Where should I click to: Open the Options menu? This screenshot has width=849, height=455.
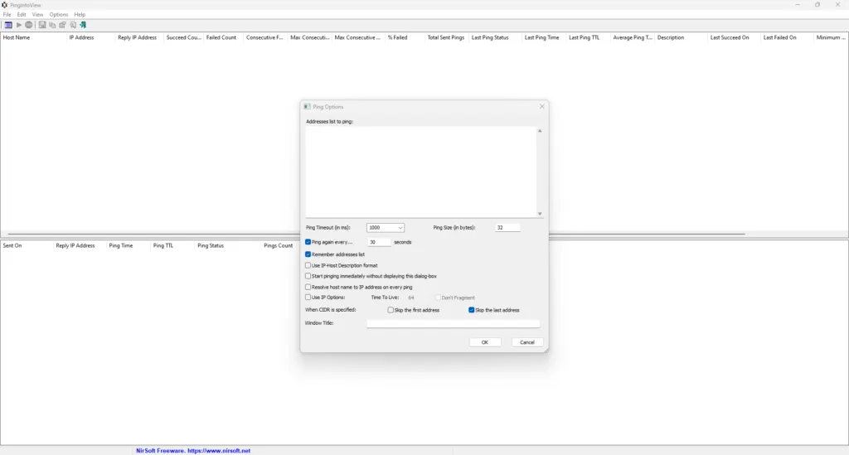[x=59, y=15]
